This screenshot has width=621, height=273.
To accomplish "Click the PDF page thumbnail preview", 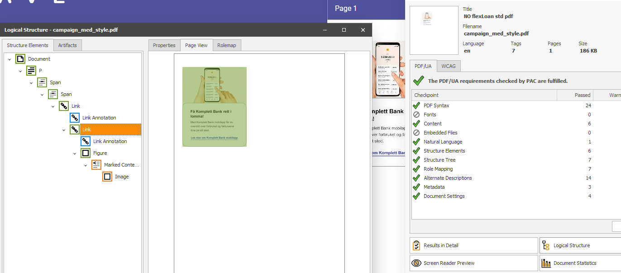I will [434, 30].
